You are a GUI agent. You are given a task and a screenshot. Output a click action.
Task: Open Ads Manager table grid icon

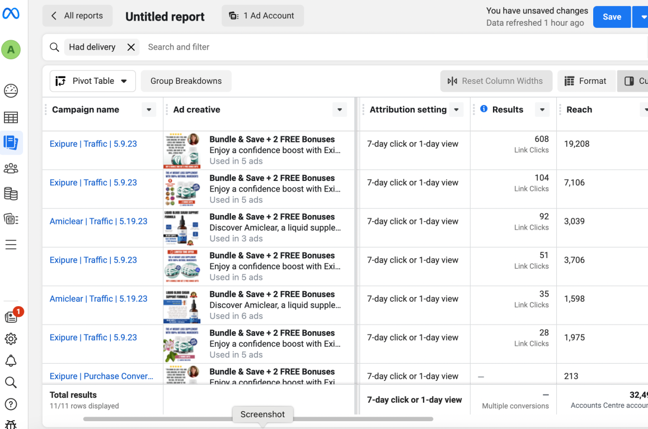(11, 117)
